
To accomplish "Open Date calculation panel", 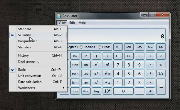I will 38,82.
